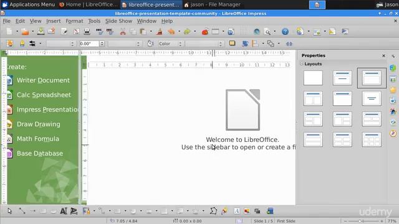The height and width of the screenshot is (224, 399).
Task: Click the orange Open folder icon
Action: [25, 32]
